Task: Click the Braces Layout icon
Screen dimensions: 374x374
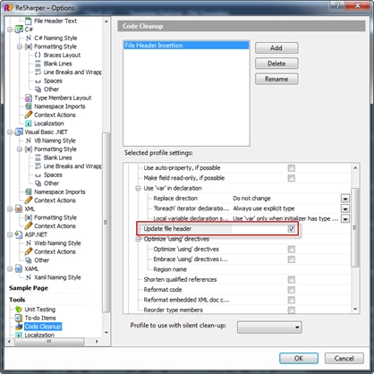Action: pos(38,55)
